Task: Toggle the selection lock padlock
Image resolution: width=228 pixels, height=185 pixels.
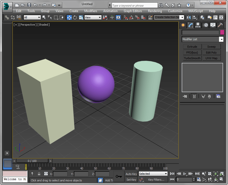Action: [x=39, y=174]
